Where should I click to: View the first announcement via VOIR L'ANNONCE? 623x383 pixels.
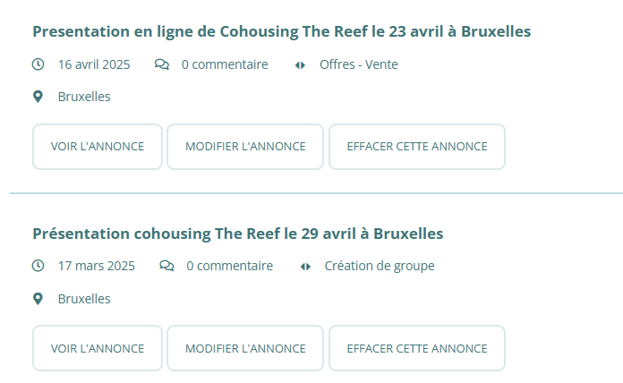(98, 147)
